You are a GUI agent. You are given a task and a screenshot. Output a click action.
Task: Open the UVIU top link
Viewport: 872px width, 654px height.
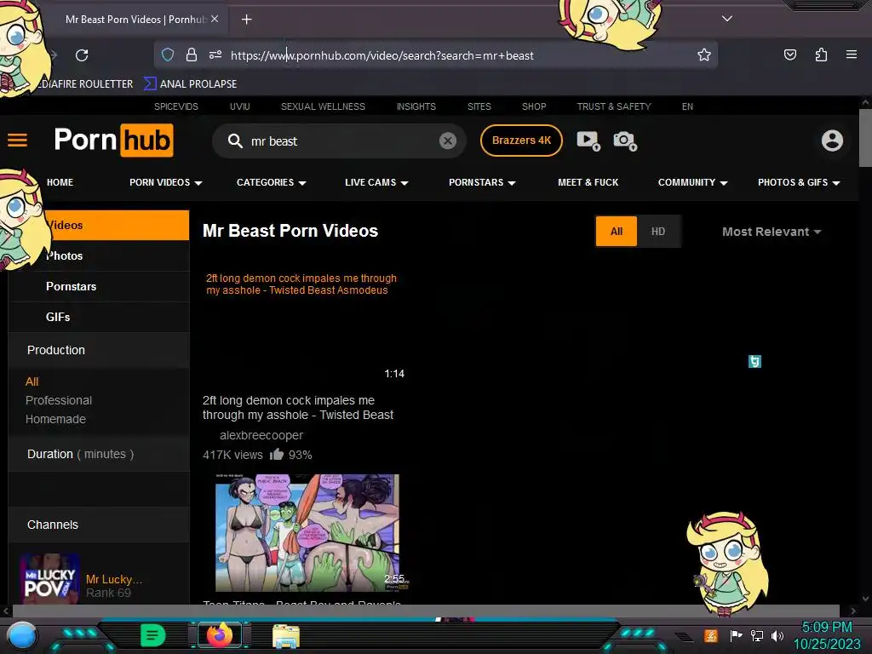click(x=239, y=106)
